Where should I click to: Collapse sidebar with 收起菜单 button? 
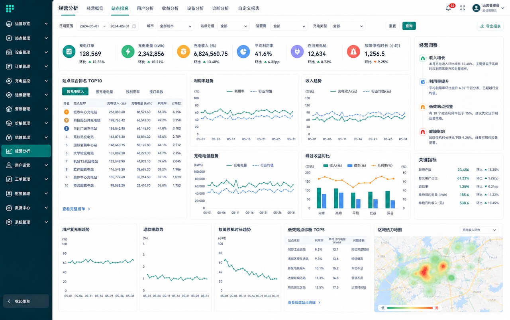[x=26, y=301]
